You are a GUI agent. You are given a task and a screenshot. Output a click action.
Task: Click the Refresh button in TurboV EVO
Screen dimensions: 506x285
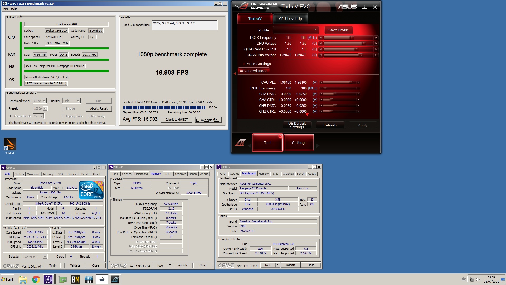click(330, 125)
